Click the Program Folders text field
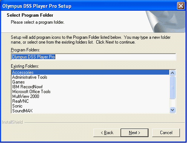The width and height of the screenshot is (187, 143). 93,57
